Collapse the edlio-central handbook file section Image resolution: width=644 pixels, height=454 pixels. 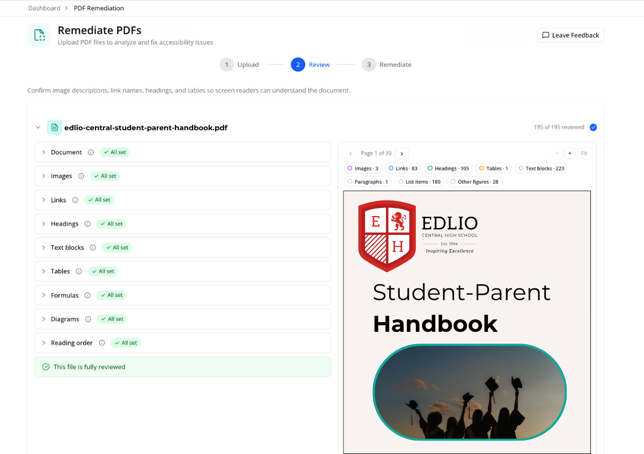click(38, 128)
